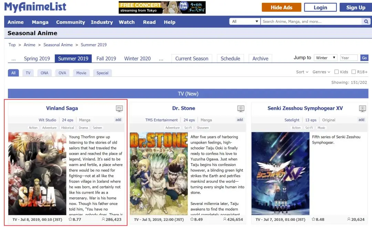The width and height of the screenshot is (372, 227).
Task: Open the Anime menu
Action: click(x=15, y=22)
